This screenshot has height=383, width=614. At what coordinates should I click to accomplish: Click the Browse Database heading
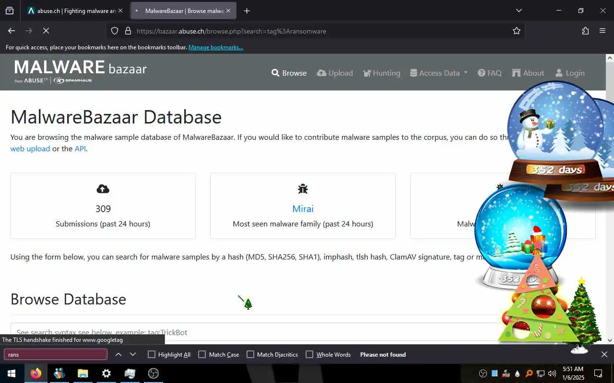point(68,299)
